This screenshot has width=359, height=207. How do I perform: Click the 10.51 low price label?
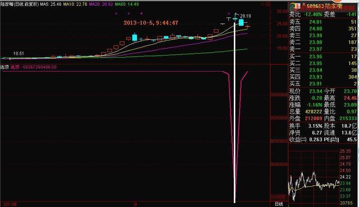[x=19, y=54]
